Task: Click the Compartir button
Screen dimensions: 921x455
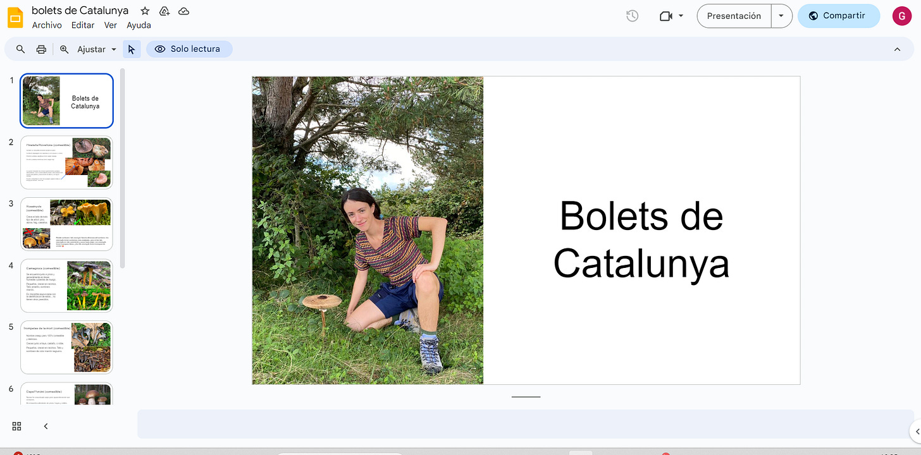Action: [839, 16]
